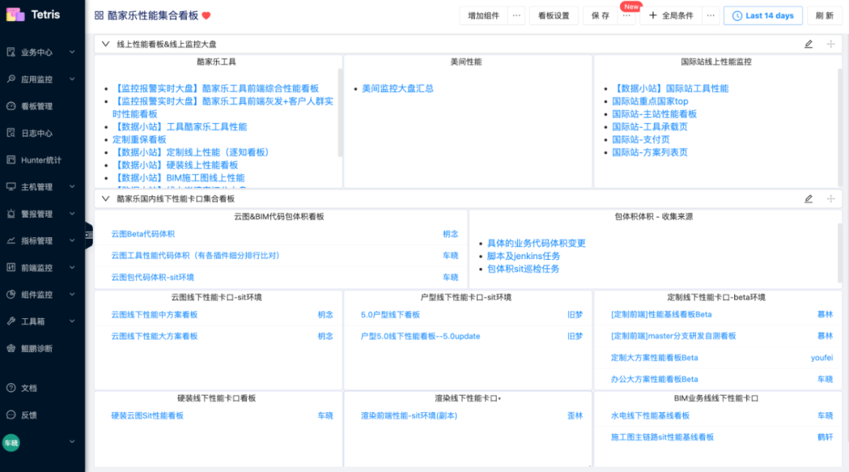
Task: Click the Tetris logo icon
Action: (15, 15)
